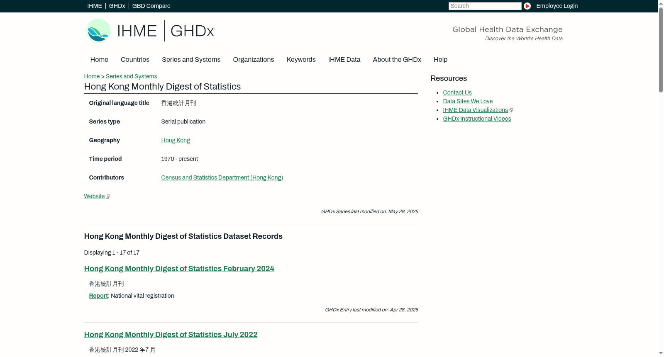Viewport: 664px width, 357px height.
Task: Click 'GHDx Series last modified on: May 28, 2026'
Action: point(369,211)
